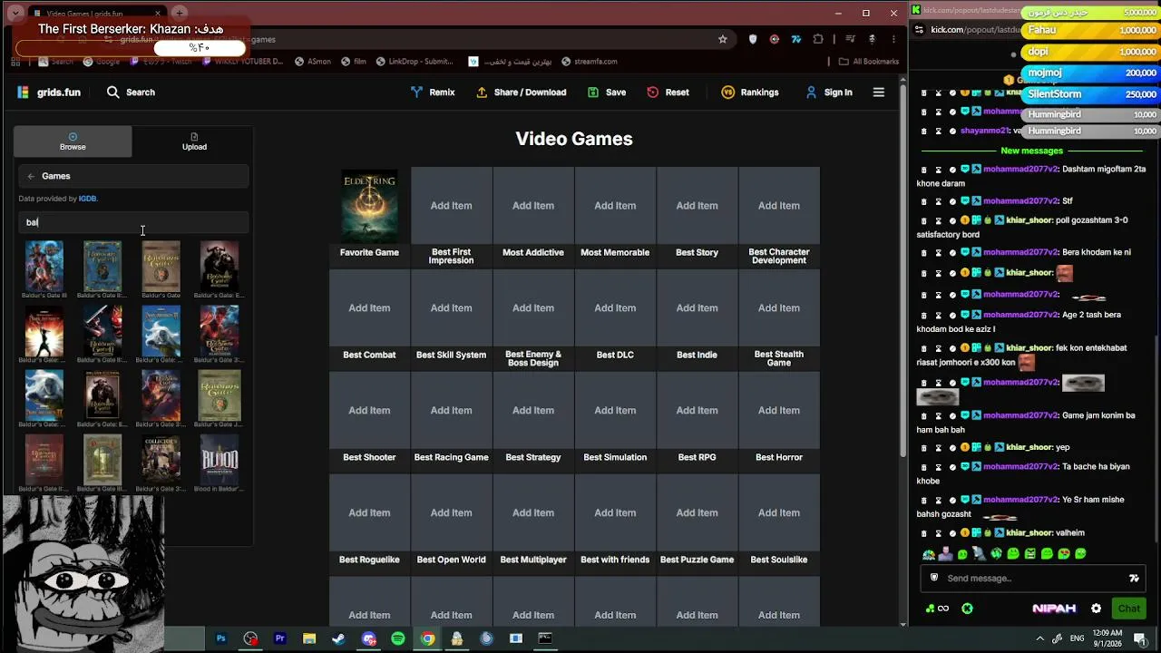Open the All Bookmarks folder

point(869,62)
